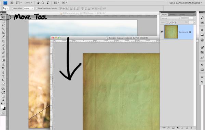Hide the Background layer with eye icon
This screenshot has width=205, height=130.
point(162,32)
